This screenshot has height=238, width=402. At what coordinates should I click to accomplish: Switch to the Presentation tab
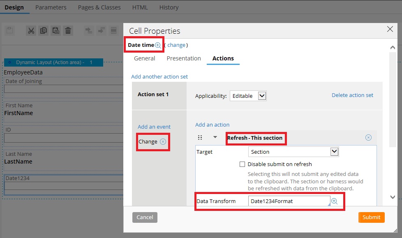183,58
